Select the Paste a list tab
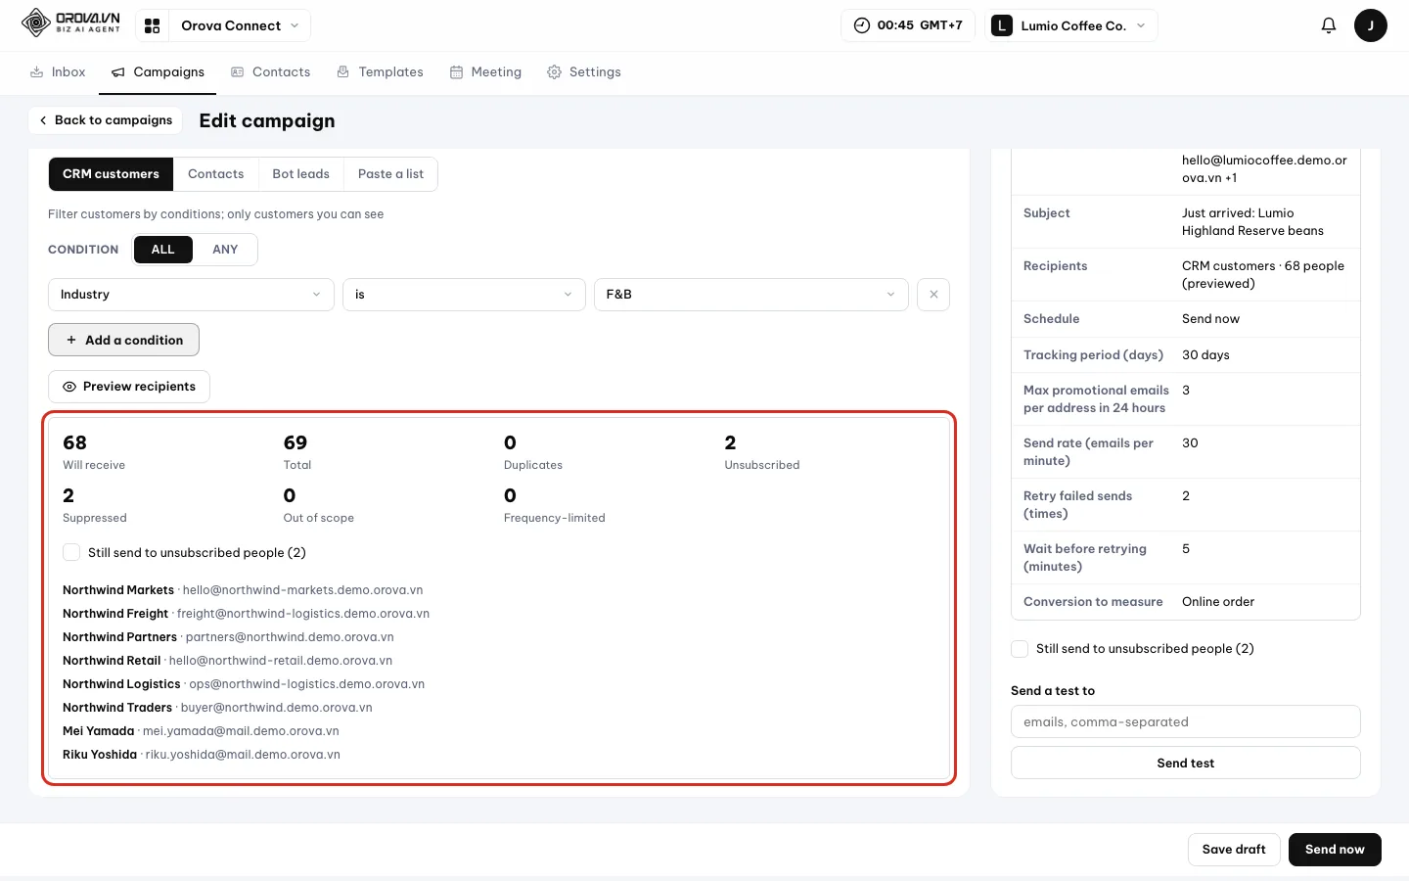The image size is (1409, 881). [x=390, y=174]
